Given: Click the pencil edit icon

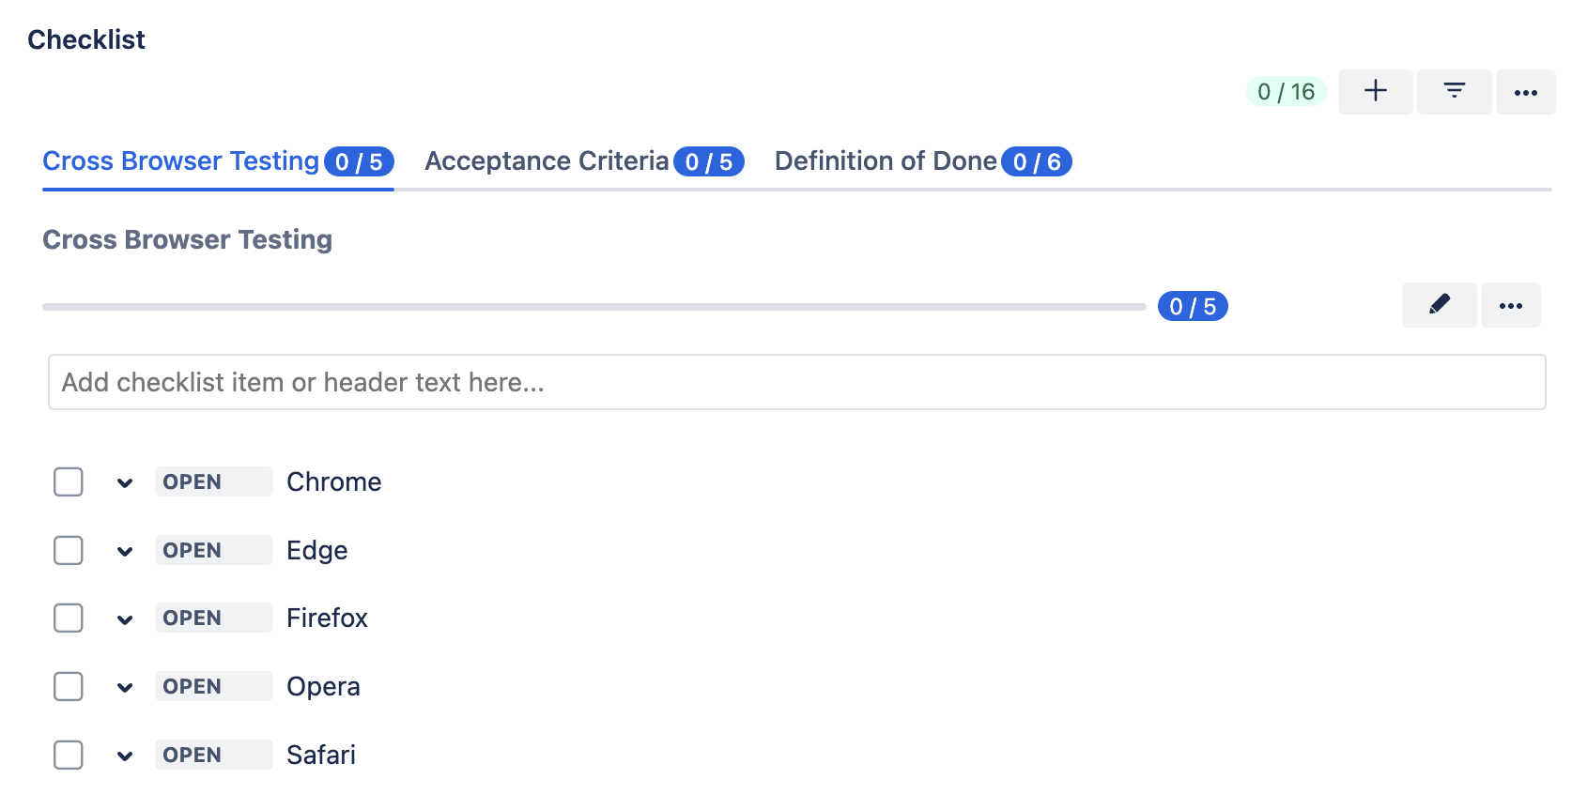Looking at the screenshot, I should (1439, 305).
